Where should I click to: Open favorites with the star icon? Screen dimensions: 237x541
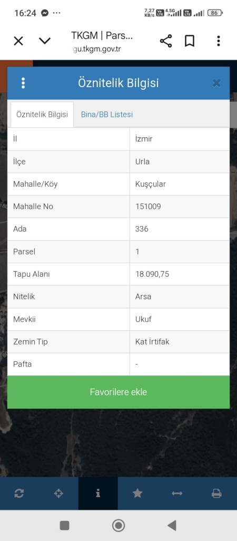pyautogui.click(x=137, y=493)
